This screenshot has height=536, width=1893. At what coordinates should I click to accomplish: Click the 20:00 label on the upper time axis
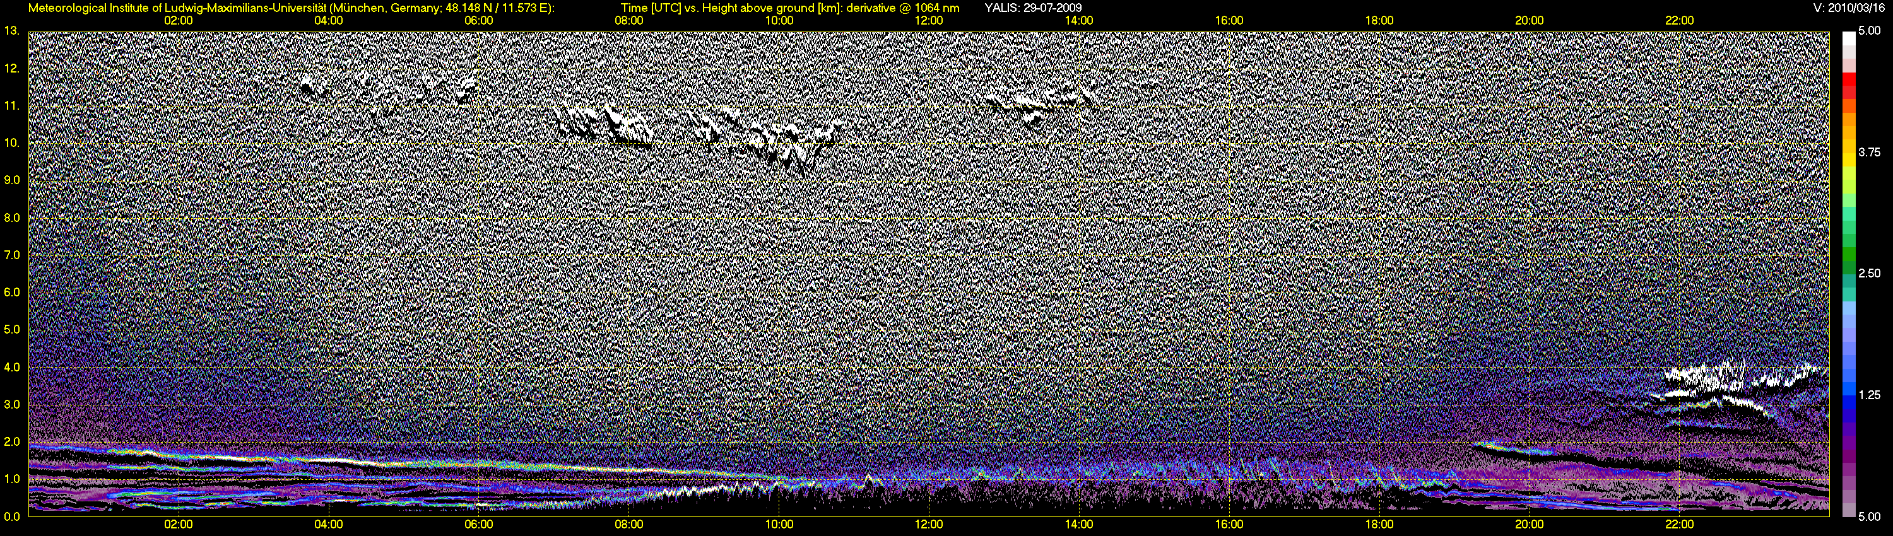coord(1530,21)
